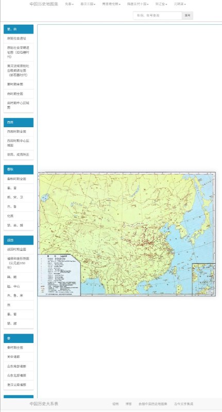Open the 元明清 dropdown menu
The height and width of the screenshot is (412, 222).
tap(180, 4)
